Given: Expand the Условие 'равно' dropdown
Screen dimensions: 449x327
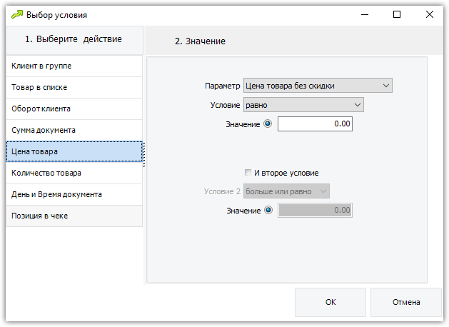Looking at the screenshot, I should (303, 105).
